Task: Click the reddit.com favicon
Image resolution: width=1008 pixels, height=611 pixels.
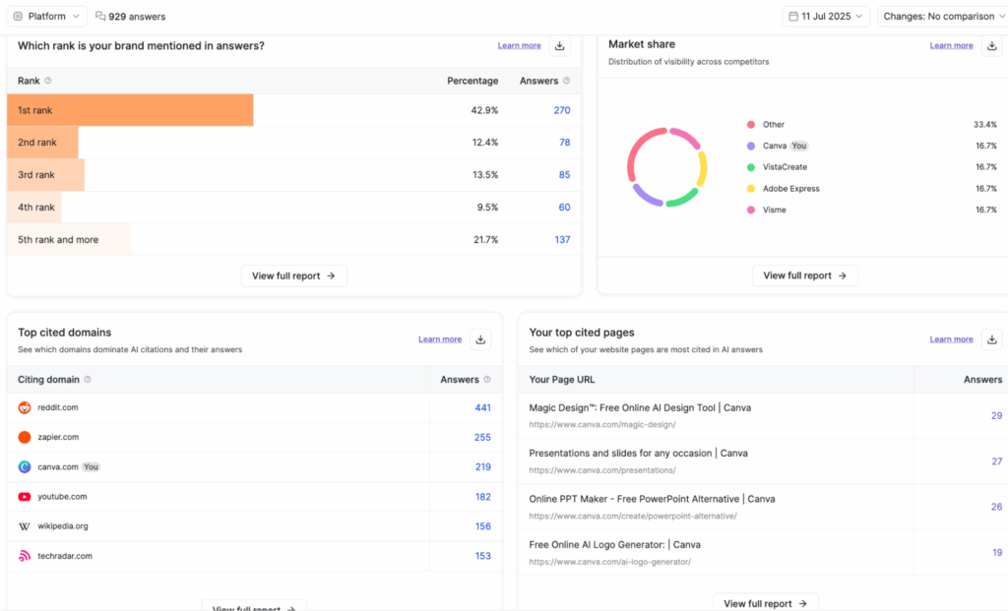Action: point(25,408)
